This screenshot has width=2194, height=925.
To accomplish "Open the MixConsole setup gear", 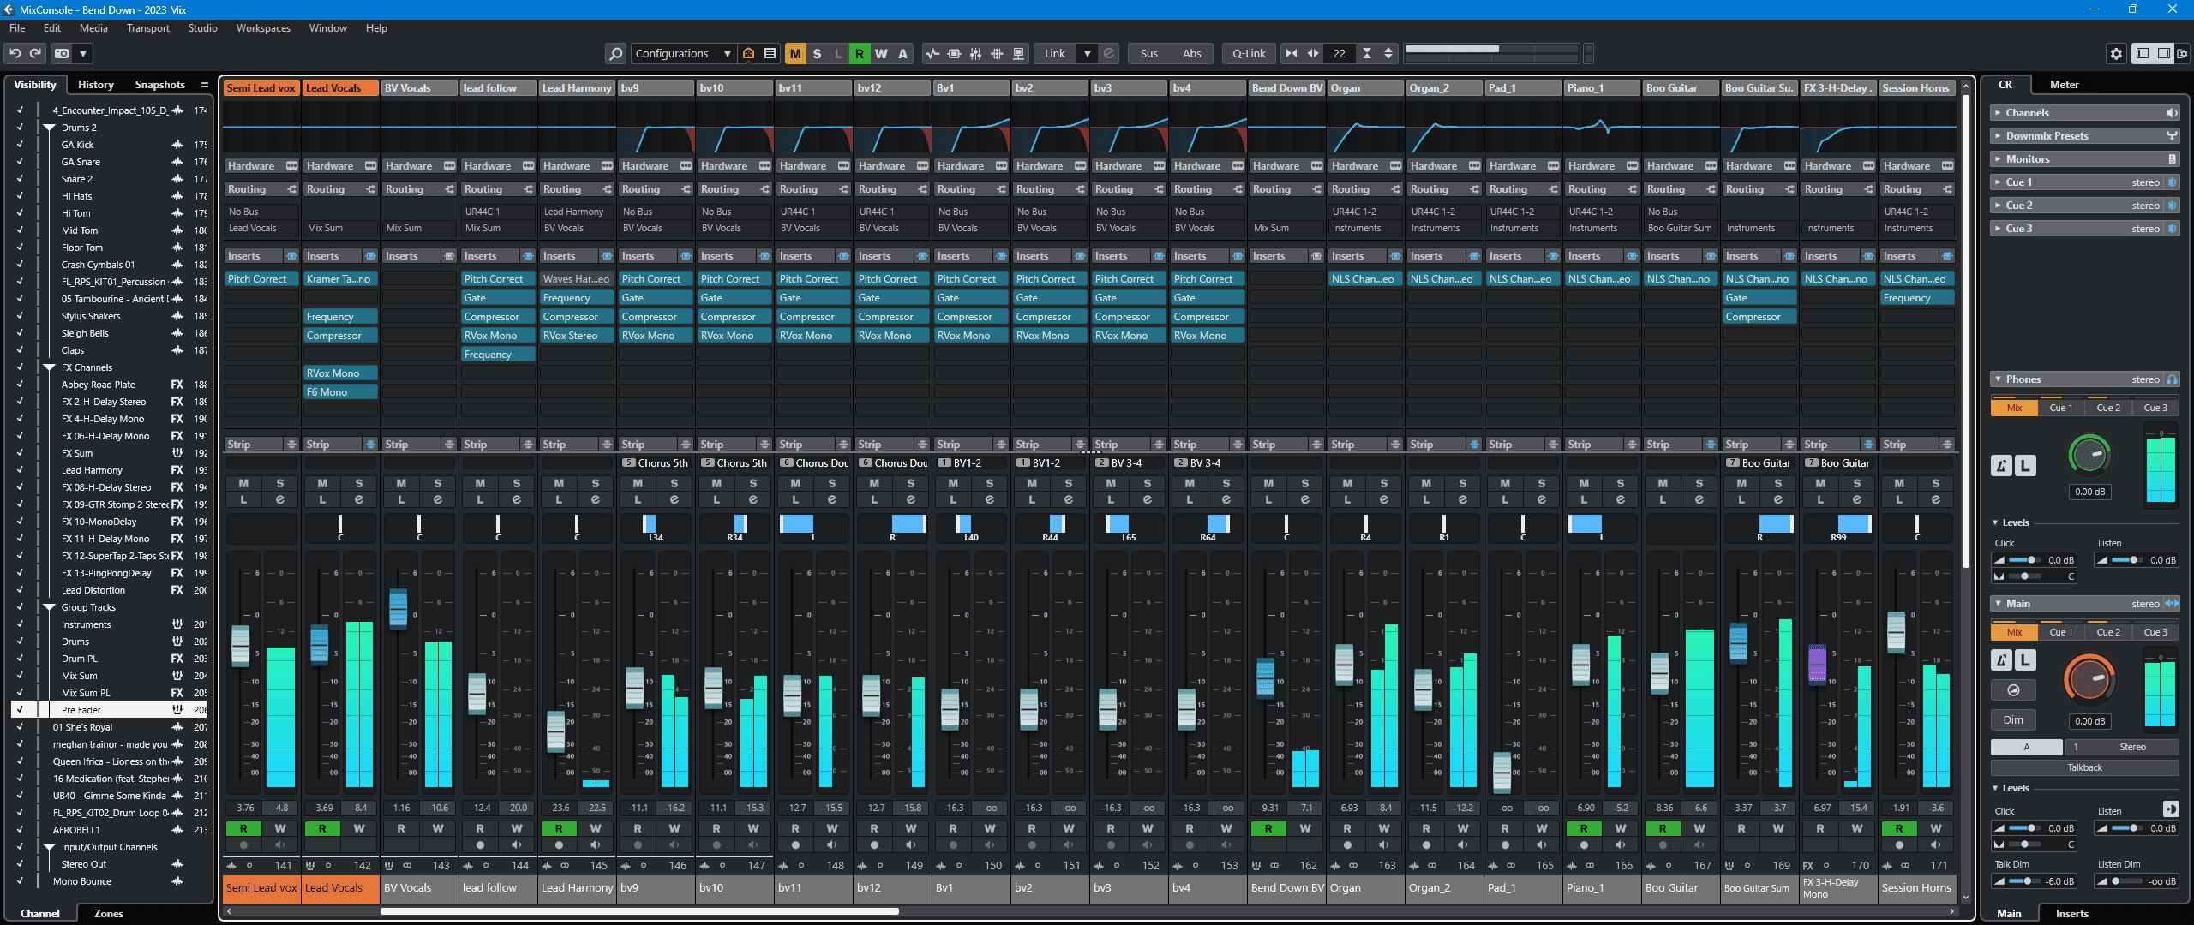I will point(2116,53).
